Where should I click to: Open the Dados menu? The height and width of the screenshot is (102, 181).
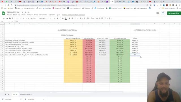coord(36,15)
